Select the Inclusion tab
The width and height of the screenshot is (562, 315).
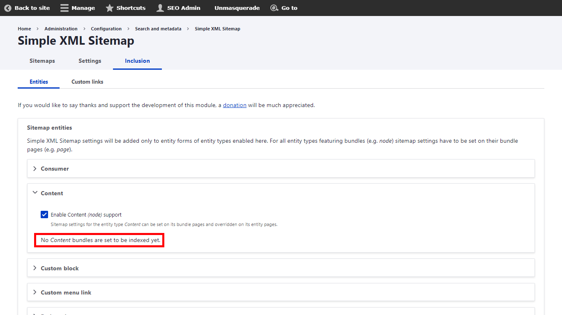click(x=137, y=61)
